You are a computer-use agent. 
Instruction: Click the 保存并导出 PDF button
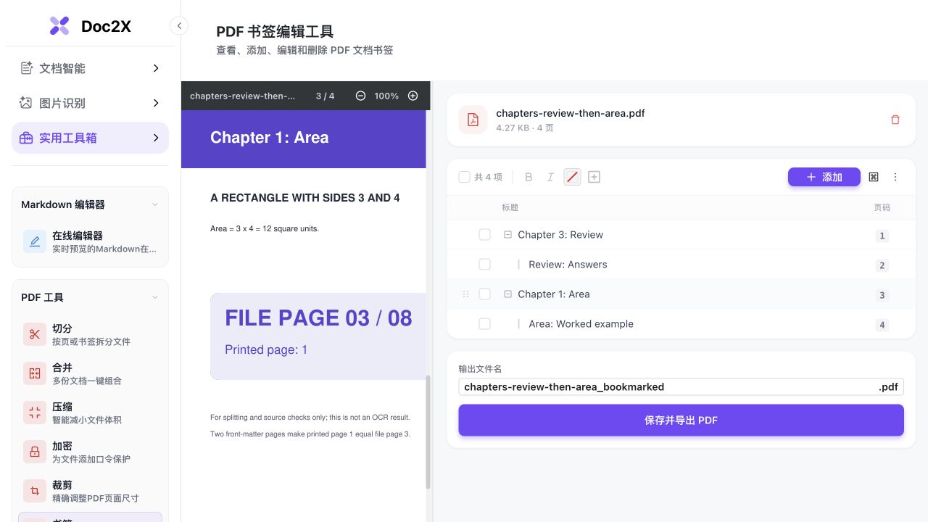pos(681,420)
